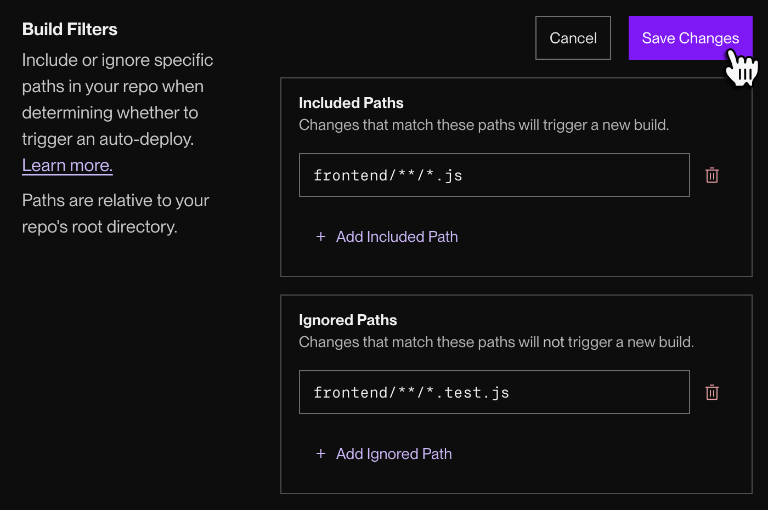Image resolution: width=768 pixels, height=510 pixels.
Task: Click the trash icon in Included Paths section
Action: coord(711,175)
